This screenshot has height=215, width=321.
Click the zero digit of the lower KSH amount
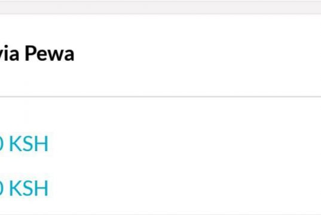(1, 188)
